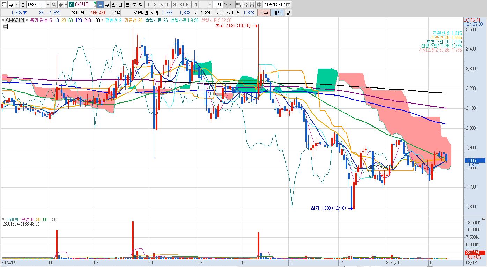Select the monthly 월 period tab

[113, 5]
